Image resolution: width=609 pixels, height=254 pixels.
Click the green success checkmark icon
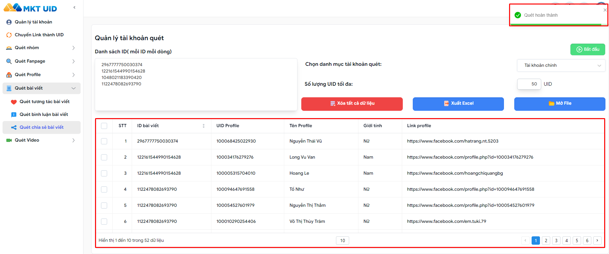point(518,15)
